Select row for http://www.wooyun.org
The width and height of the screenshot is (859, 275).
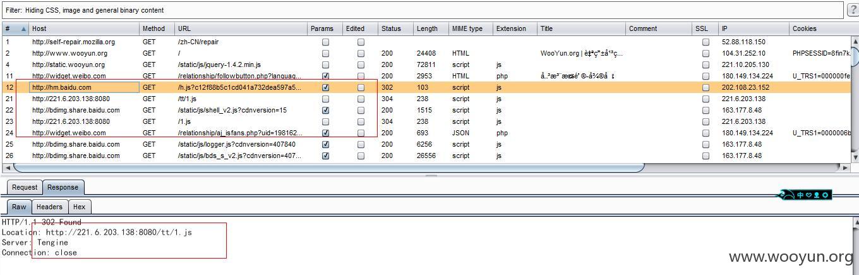pos(426,53)
